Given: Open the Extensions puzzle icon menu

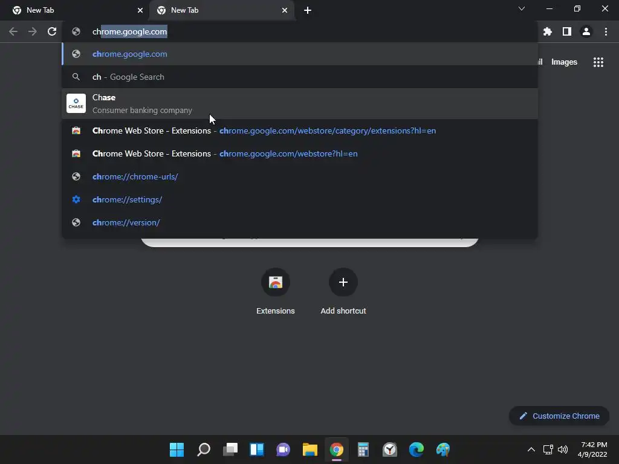Looking at the screenshot, I should (x=547, y=31).
